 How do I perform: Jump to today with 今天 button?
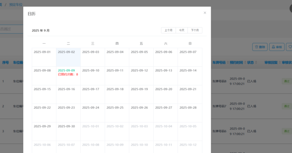pyautogui.click(x=182, y=30)
